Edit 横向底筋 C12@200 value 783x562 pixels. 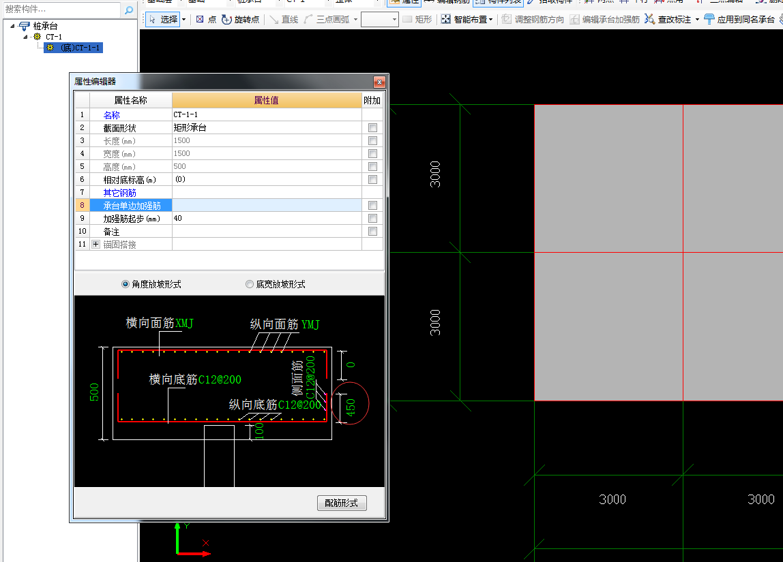click(x=220, y=380)
